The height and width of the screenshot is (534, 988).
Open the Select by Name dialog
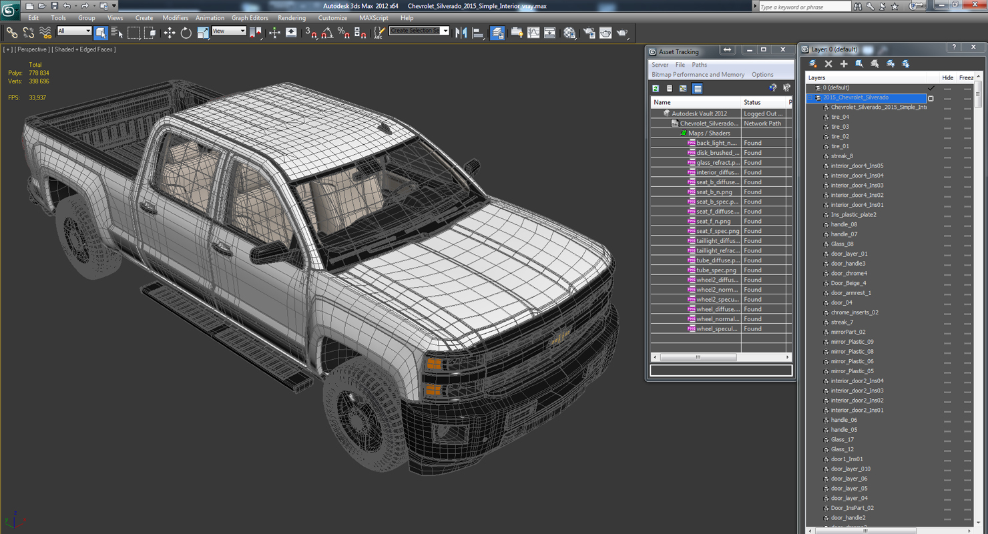coord(117,32)
